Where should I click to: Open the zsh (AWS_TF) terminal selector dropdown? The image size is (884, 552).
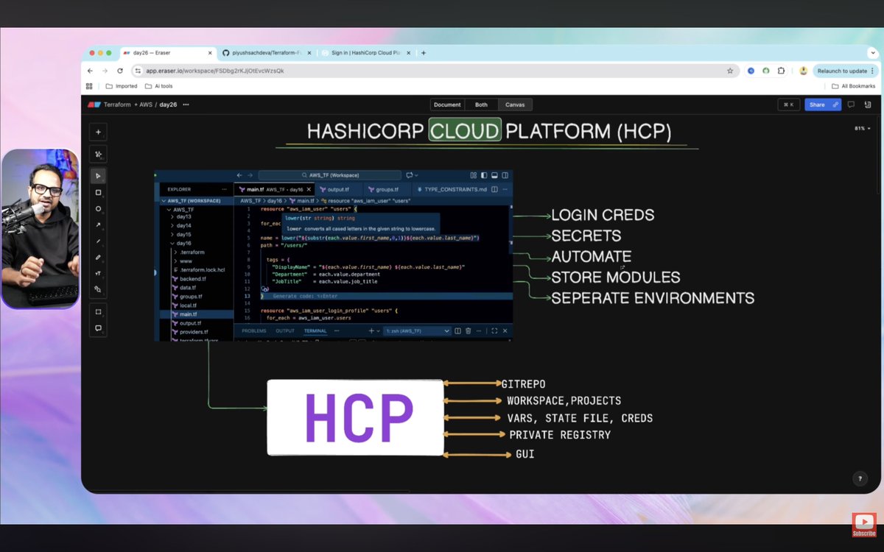pyautogui.click(x=417, y=331)
